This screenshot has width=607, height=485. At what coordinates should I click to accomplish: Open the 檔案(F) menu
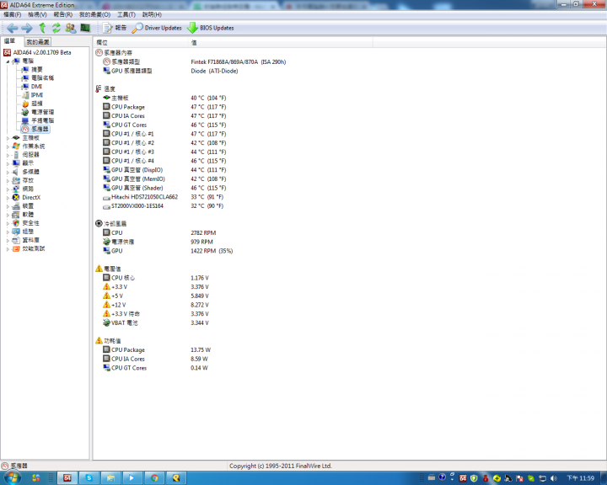click(x=13, y=14)
